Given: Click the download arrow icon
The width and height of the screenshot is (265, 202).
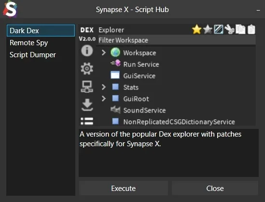Looking at the screenshot, I should click(x=87, y=105).
